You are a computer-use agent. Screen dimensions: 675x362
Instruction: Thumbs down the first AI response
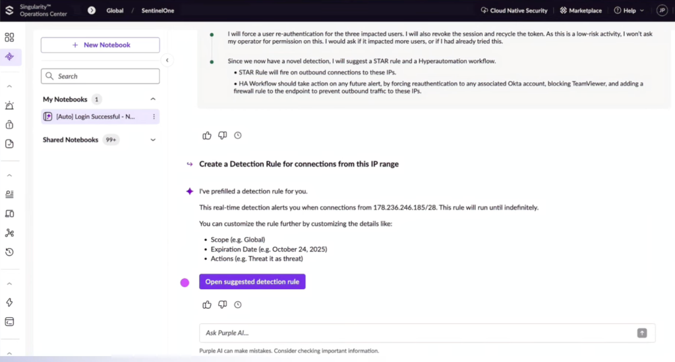coord(223,136)
